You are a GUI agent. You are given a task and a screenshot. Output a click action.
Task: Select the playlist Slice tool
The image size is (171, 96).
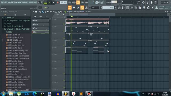[x=53, y=12]
